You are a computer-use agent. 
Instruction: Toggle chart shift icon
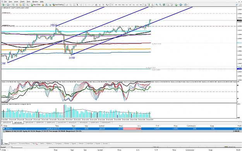tap(172, 5)
